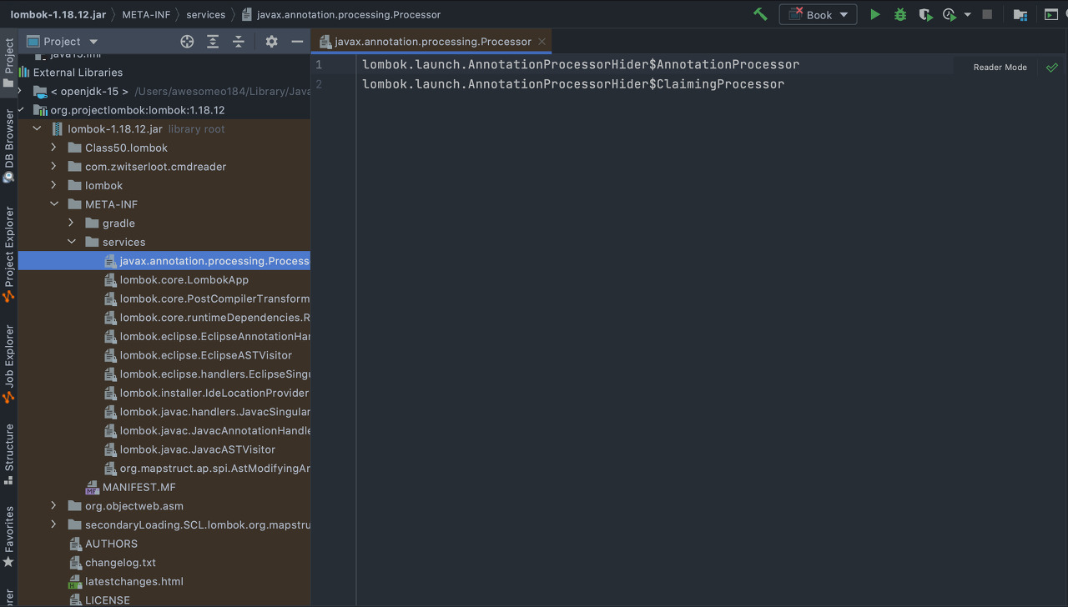Run the Book configuration with green play

874,14
